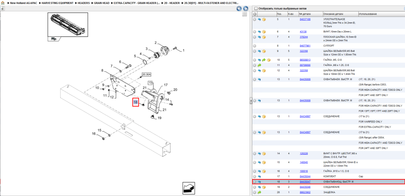The width and height of the screenshot is (405, 196).
Task: Click the header overview thumbnail image
Action: [68, 25]
